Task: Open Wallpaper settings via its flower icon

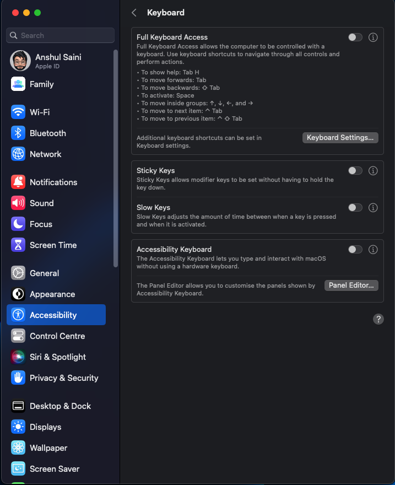Action: (x=18, y=448)
